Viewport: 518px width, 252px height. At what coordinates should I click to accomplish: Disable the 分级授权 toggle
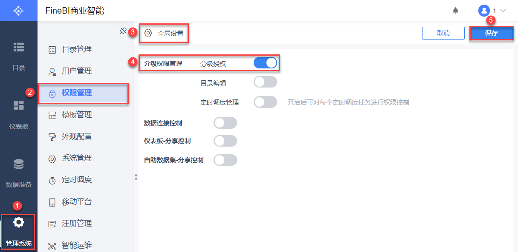(x=265, y=63)
